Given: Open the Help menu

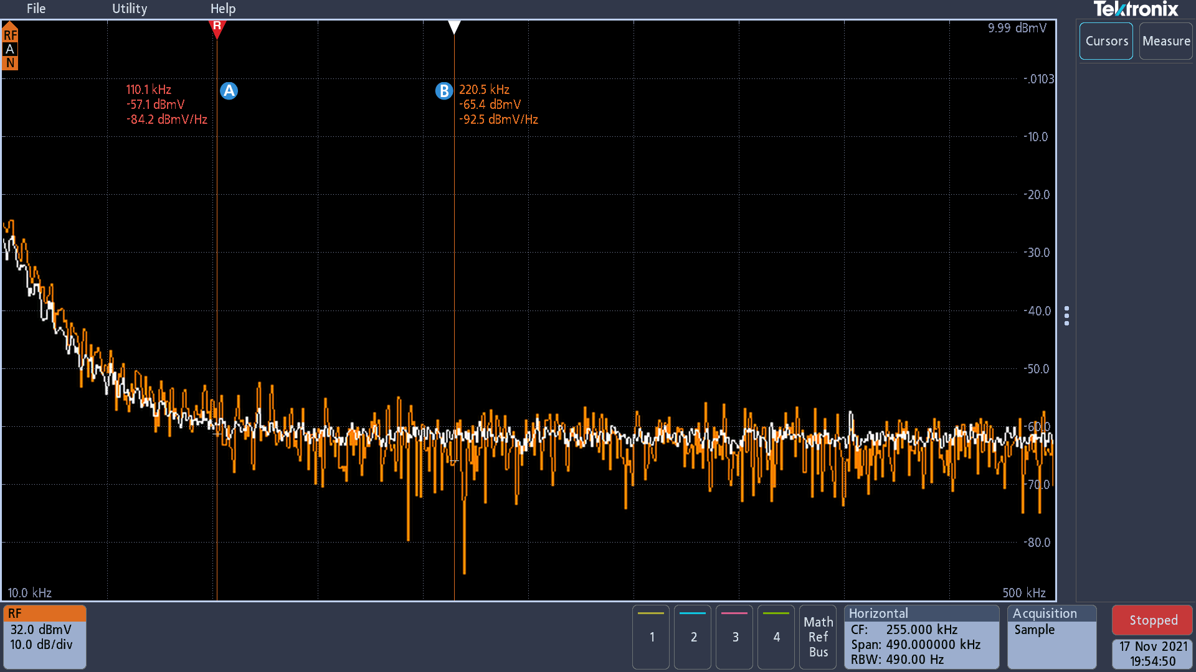Looking at the screenshot, I should tap(223, 9).
